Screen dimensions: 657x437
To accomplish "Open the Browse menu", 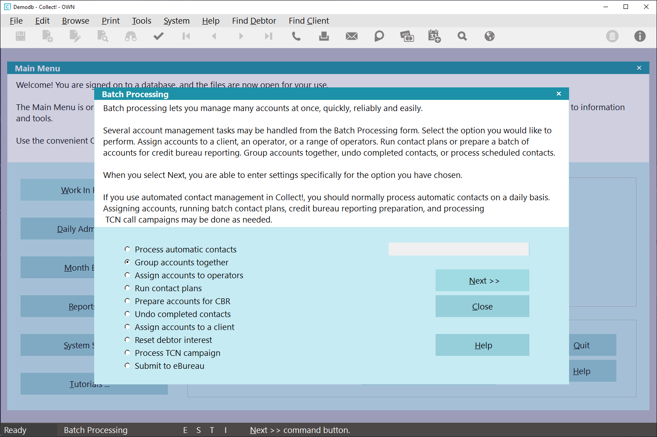I will click(75, 21).
